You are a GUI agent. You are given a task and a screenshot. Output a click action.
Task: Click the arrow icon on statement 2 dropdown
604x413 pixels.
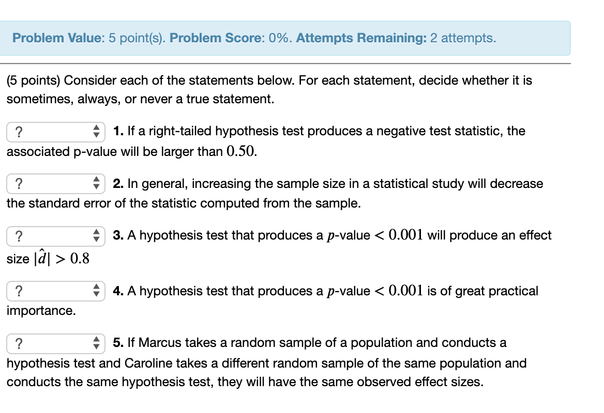(x=97, y=184)
